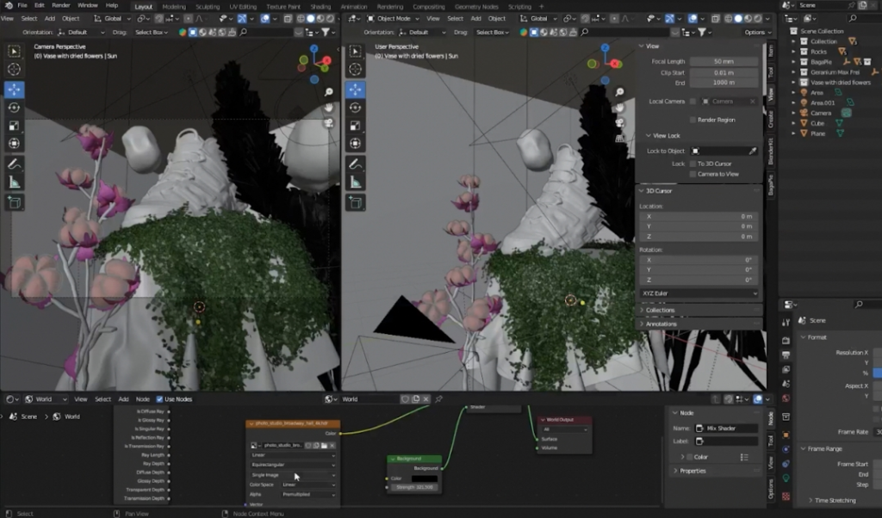Open the Tool properties wrench icon
This screenshot has height=518, width=882.
tap(786, 322)
